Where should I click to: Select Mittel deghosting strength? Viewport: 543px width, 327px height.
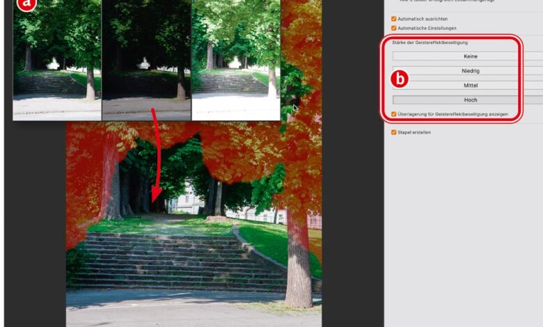pos(468,85)
